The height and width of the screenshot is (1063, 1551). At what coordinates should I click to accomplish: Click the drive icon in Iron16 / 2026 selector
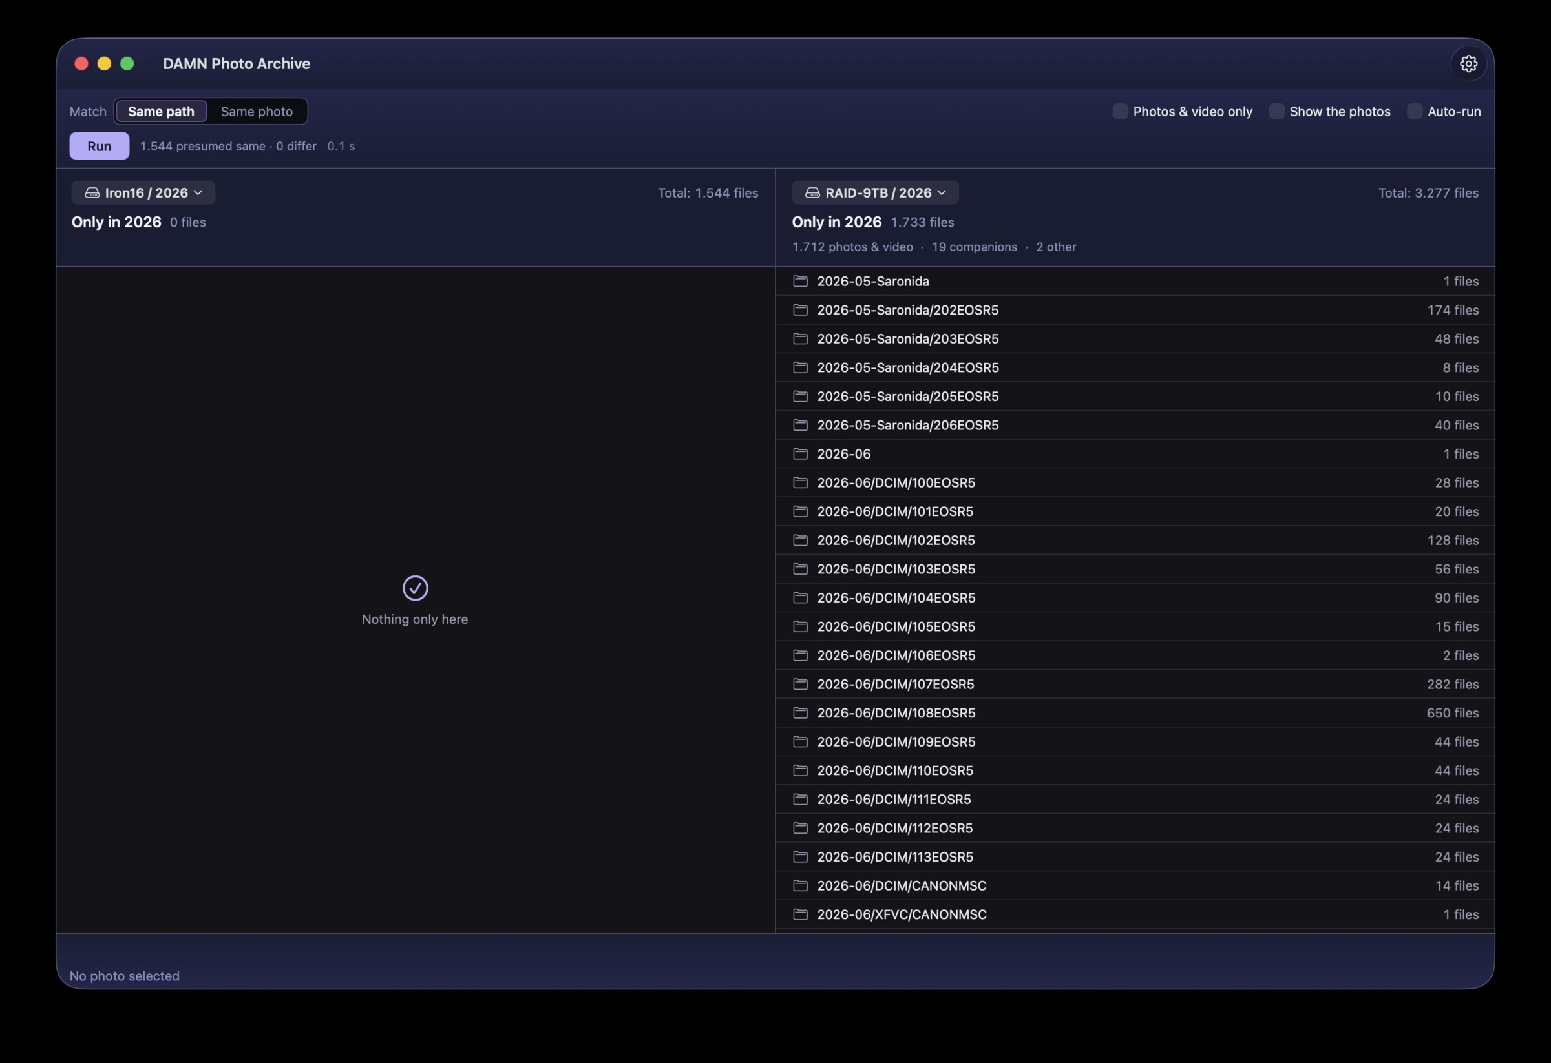92,192
